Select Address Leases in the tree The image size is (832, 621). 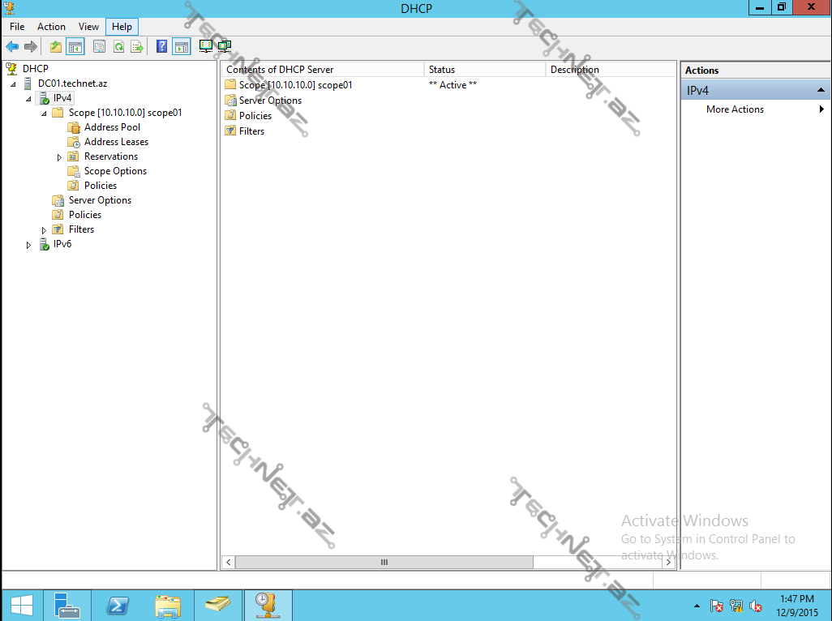(x=116, y=142)
